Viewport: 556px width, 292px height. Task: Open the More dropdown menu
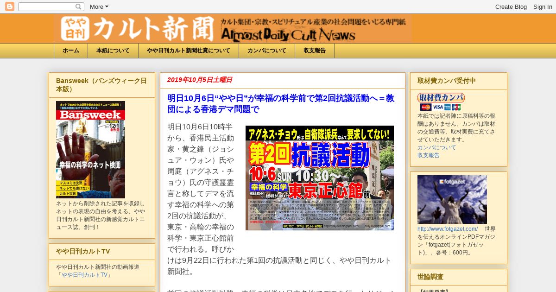pos(99,6)
